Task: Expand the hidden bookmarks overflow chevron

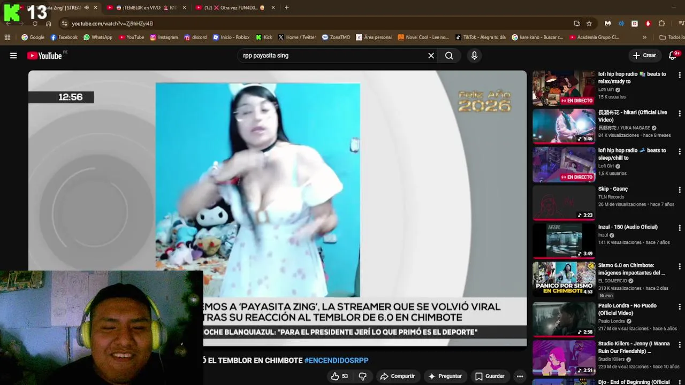Action: 644,37
